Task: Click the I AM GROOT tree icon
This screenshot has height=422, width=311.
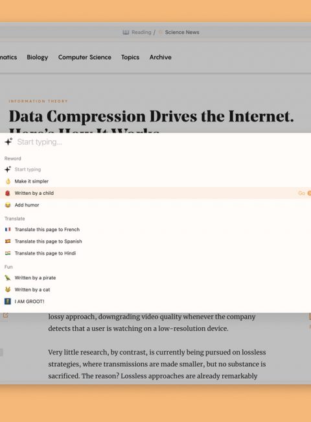Action: click(8, 301)
